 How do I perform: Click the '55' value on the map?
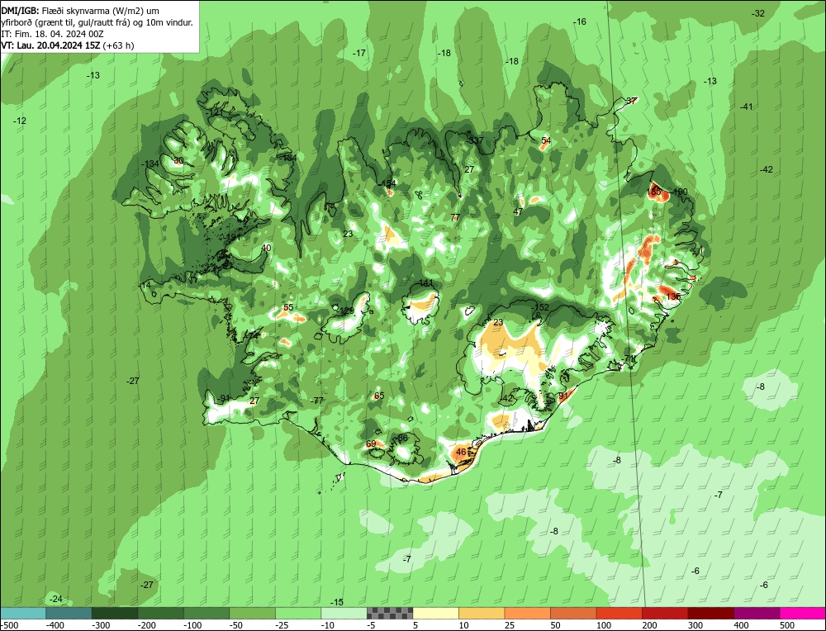pos(288,307)
